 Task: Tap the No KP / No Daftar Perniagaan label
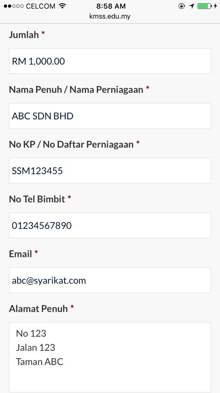pos(71,144)
